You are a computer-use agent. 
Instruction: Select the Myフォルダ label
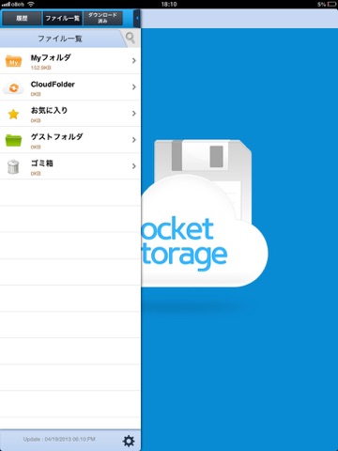(51, 57)
